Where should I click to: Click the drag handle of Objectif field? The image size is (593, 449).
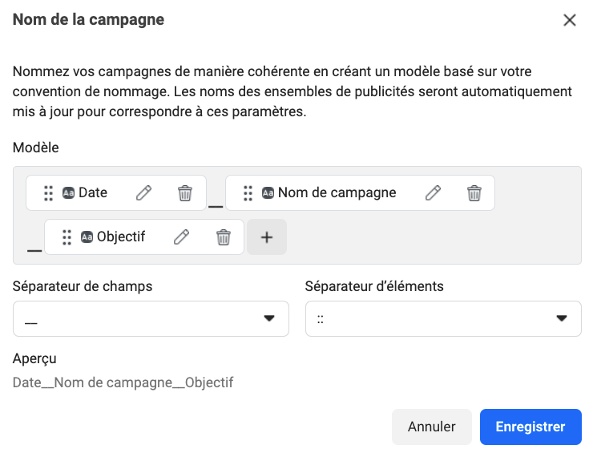67,237
